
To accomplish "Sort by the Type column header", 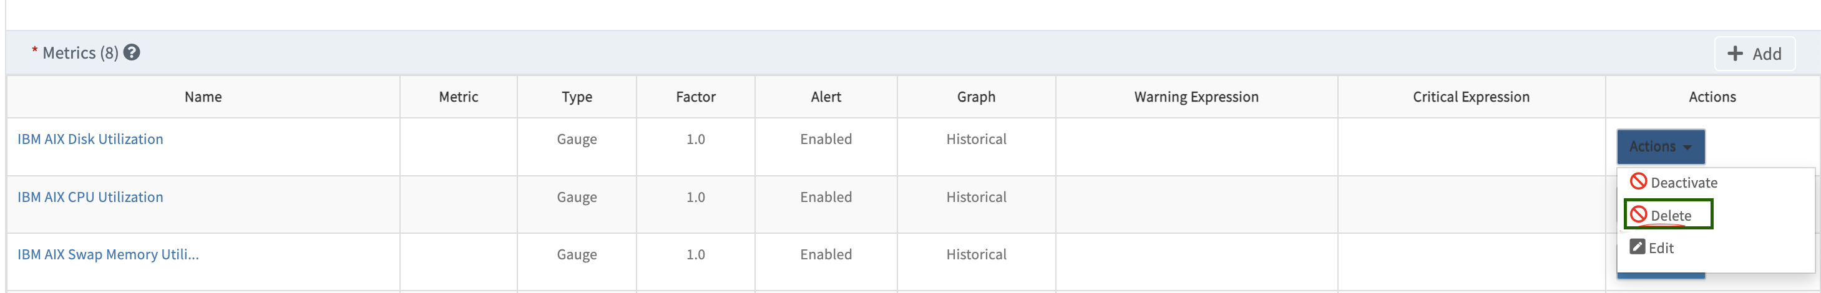I will pos(577,97).
